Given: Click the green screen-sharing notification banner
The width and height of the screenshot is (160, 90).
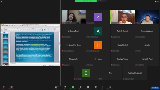Looking at the screenshot, I should pos(86,1).
